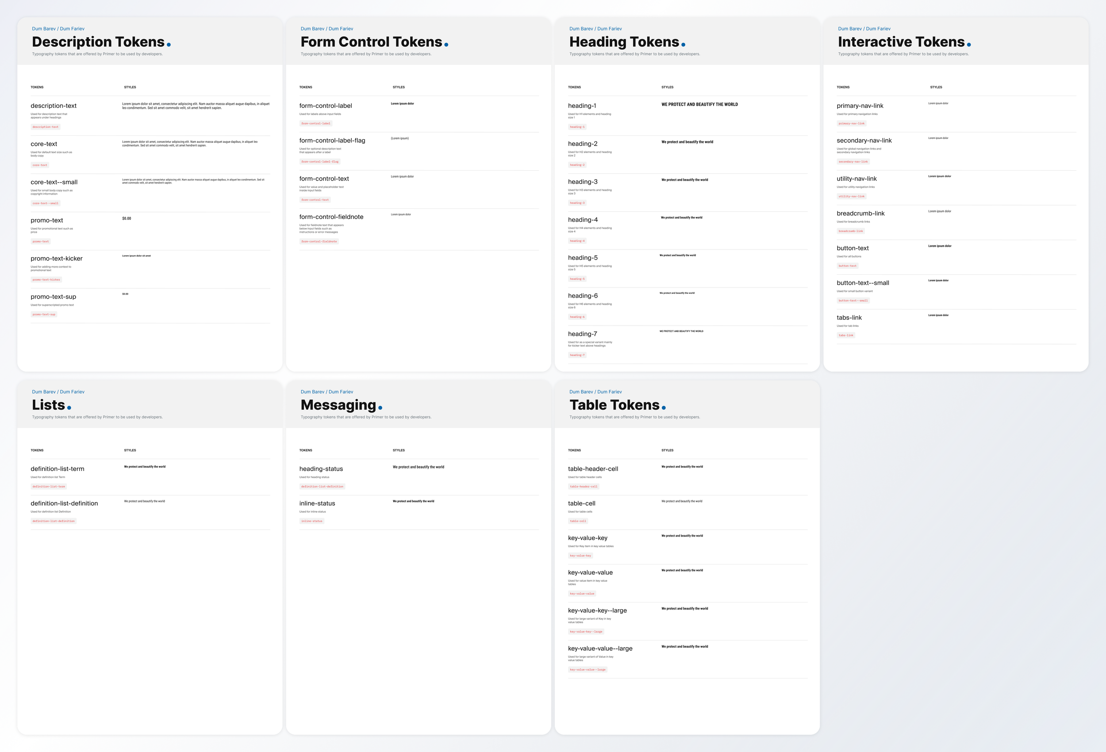Image resolution: width=1106 pixels, height=752 pixels.
Task: Click the heading-7 code tag
Action: (577, 355)
